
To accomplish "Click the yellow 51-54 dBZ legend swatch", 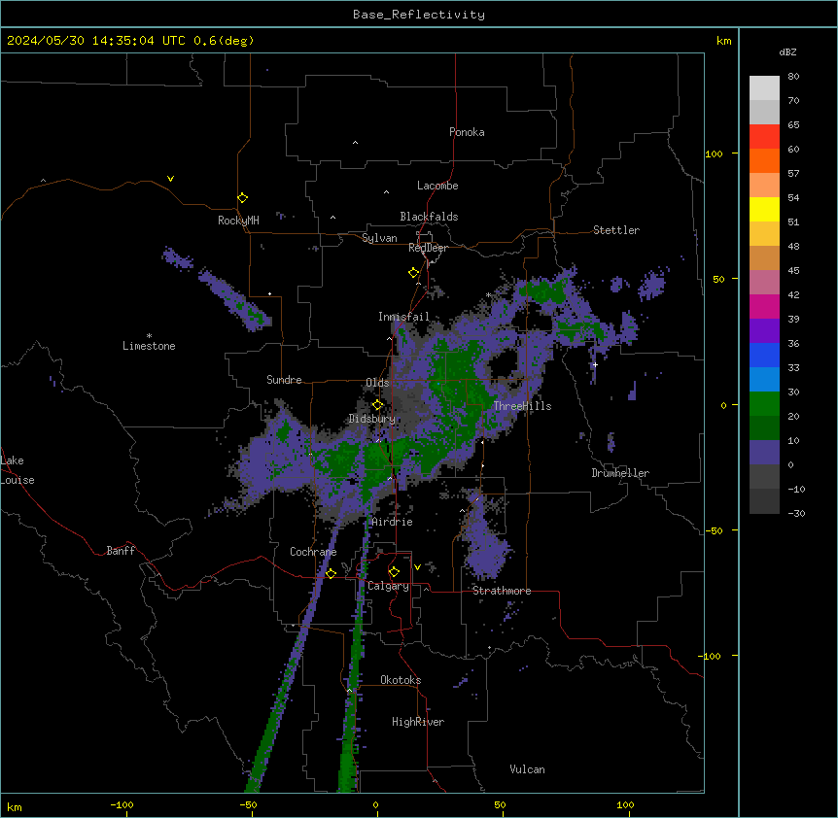I will pos(764,209).
